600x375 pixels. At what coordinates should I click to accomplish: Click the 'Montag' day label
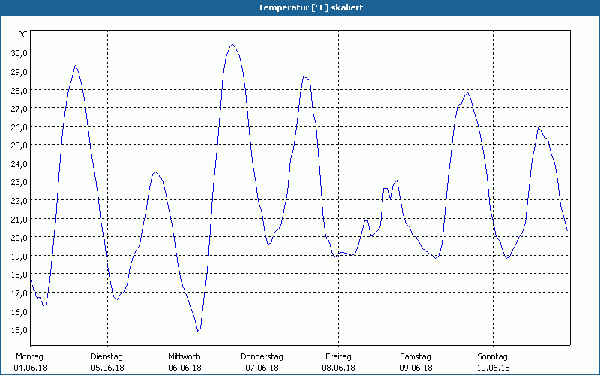(x=30, y=356)
